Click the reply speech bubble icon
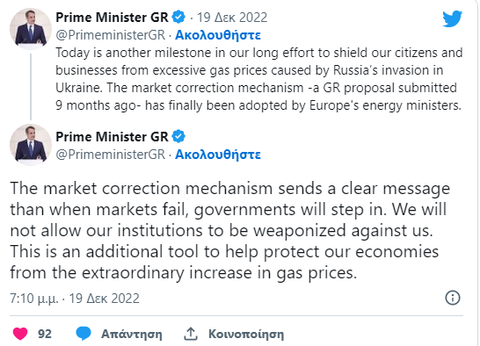 [84, 334]
